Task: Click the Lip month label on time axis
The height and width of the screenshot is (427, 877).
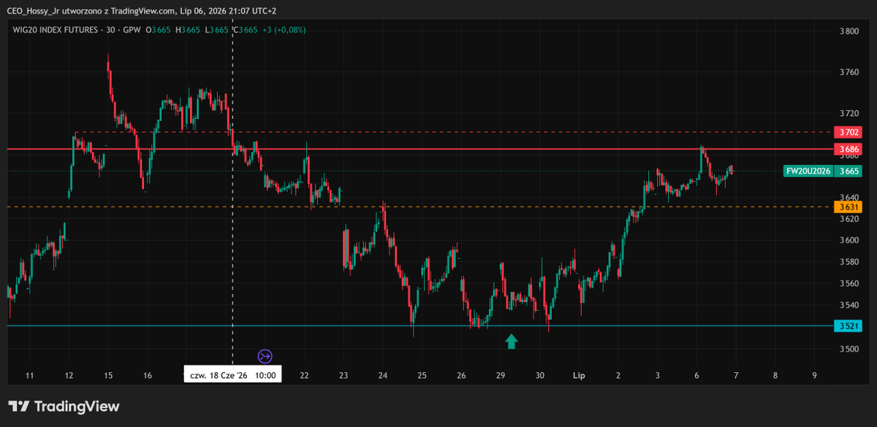Action: (x=578, y=376)
